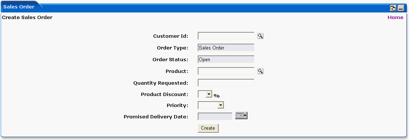Screen dimensions: 409x140
Task: Click the Promised Delivery Date field
Action: tap(215, 117)
